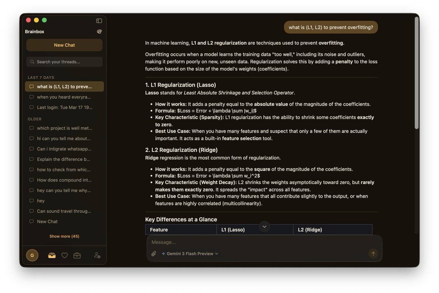
Task: Open thread 'which project is well met...'
Action: [64, 128]
